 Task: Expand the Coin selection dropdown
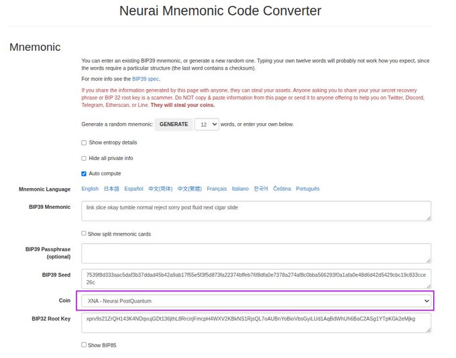[x=255, y=301]
